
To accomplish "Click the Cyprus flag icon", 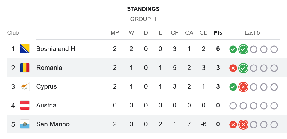I will [x=25, y=86].
